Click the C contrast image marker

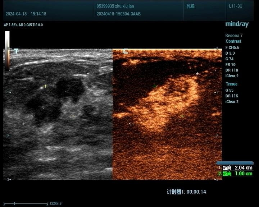click(125, 51)
